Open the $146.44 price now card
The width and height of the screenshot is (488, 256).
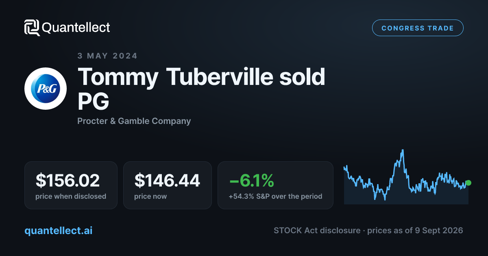point(168,185)
